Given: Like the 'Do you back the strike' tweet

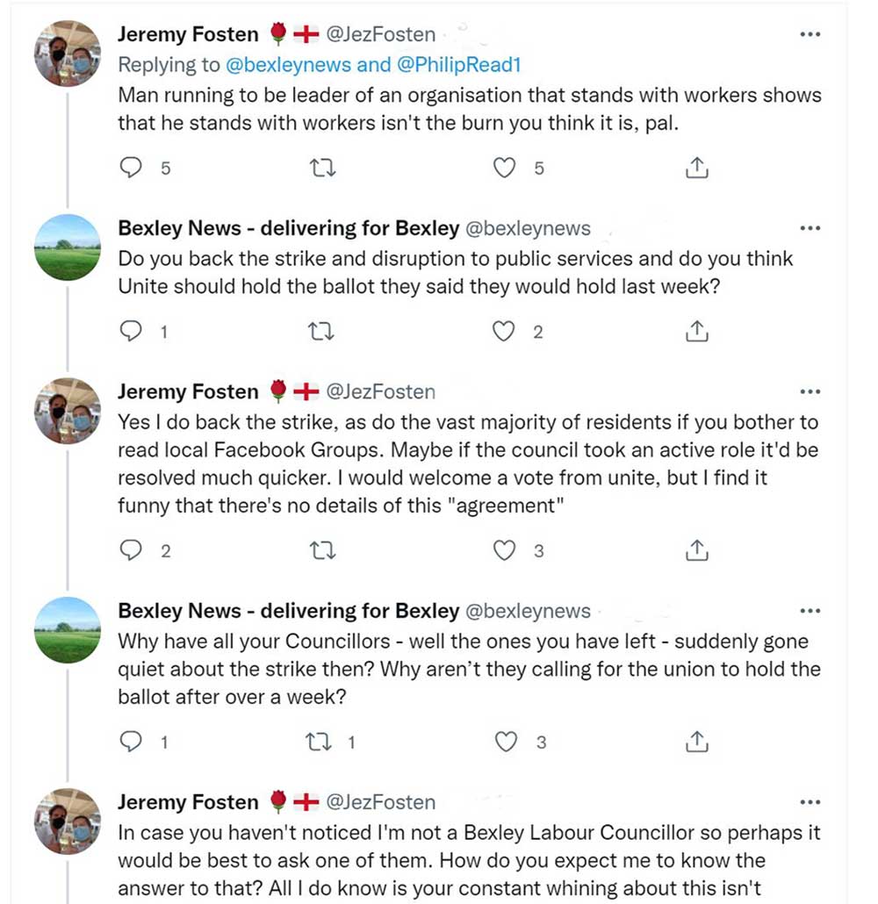Looking at the screenshot, I should coord(504,331).
